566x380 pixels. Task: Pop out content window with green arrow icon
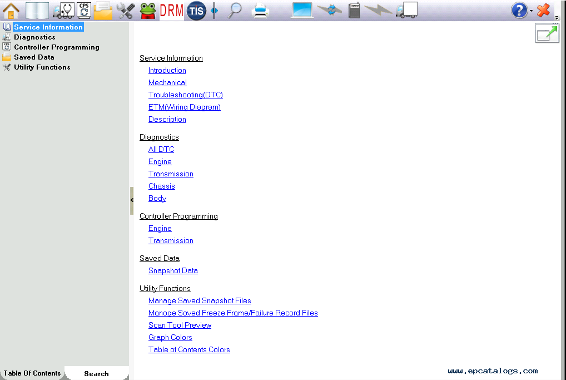point(547,33)
